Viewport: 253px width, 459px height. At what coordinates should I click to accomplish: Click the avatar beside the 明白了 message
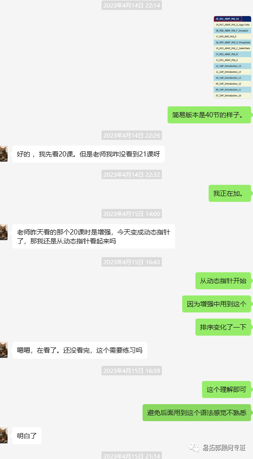(3, 435)
